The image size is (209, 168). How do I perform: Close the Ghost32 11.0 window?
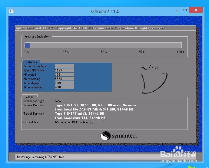(x=196, y=10)
